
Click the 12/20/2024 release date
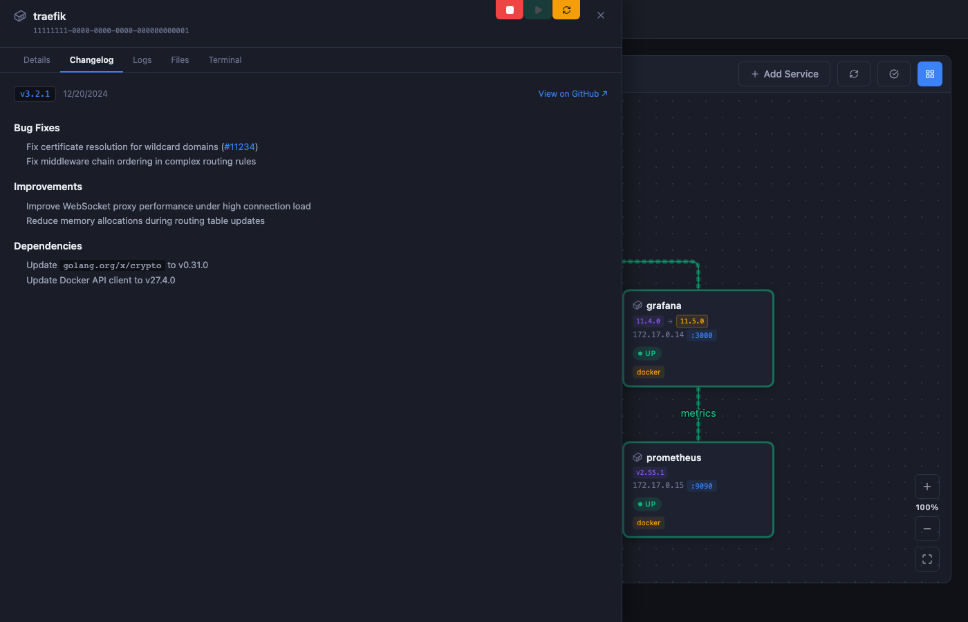tap(85, 94)
